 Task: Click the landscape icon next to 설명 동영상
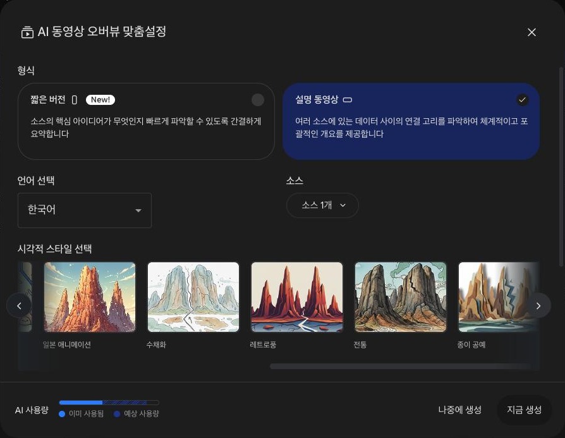coord(348,100)
